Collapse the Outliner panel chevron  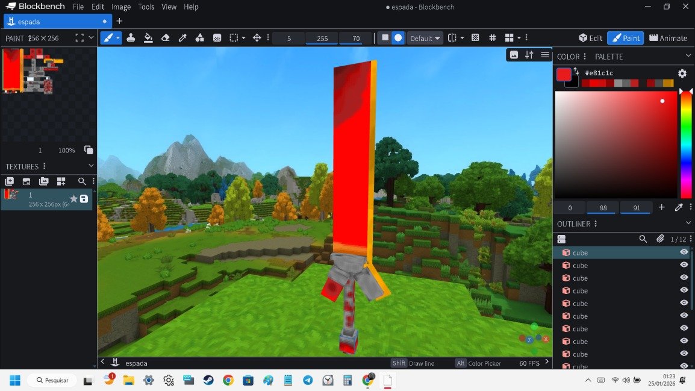point(688,223)
